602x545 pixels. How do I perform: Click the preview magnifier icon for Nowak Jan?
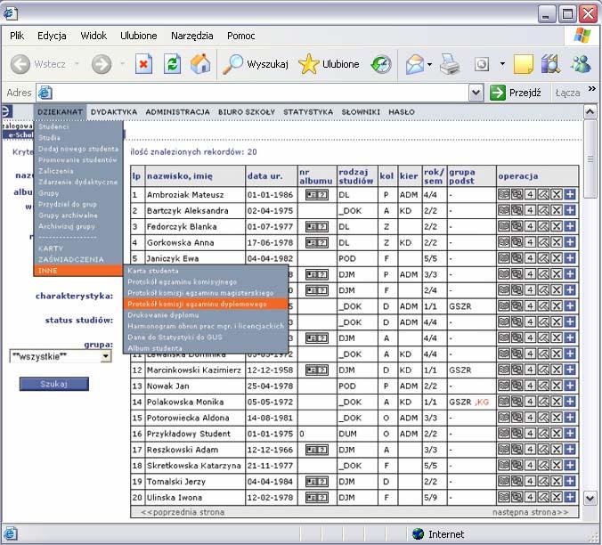click(517, 386)
